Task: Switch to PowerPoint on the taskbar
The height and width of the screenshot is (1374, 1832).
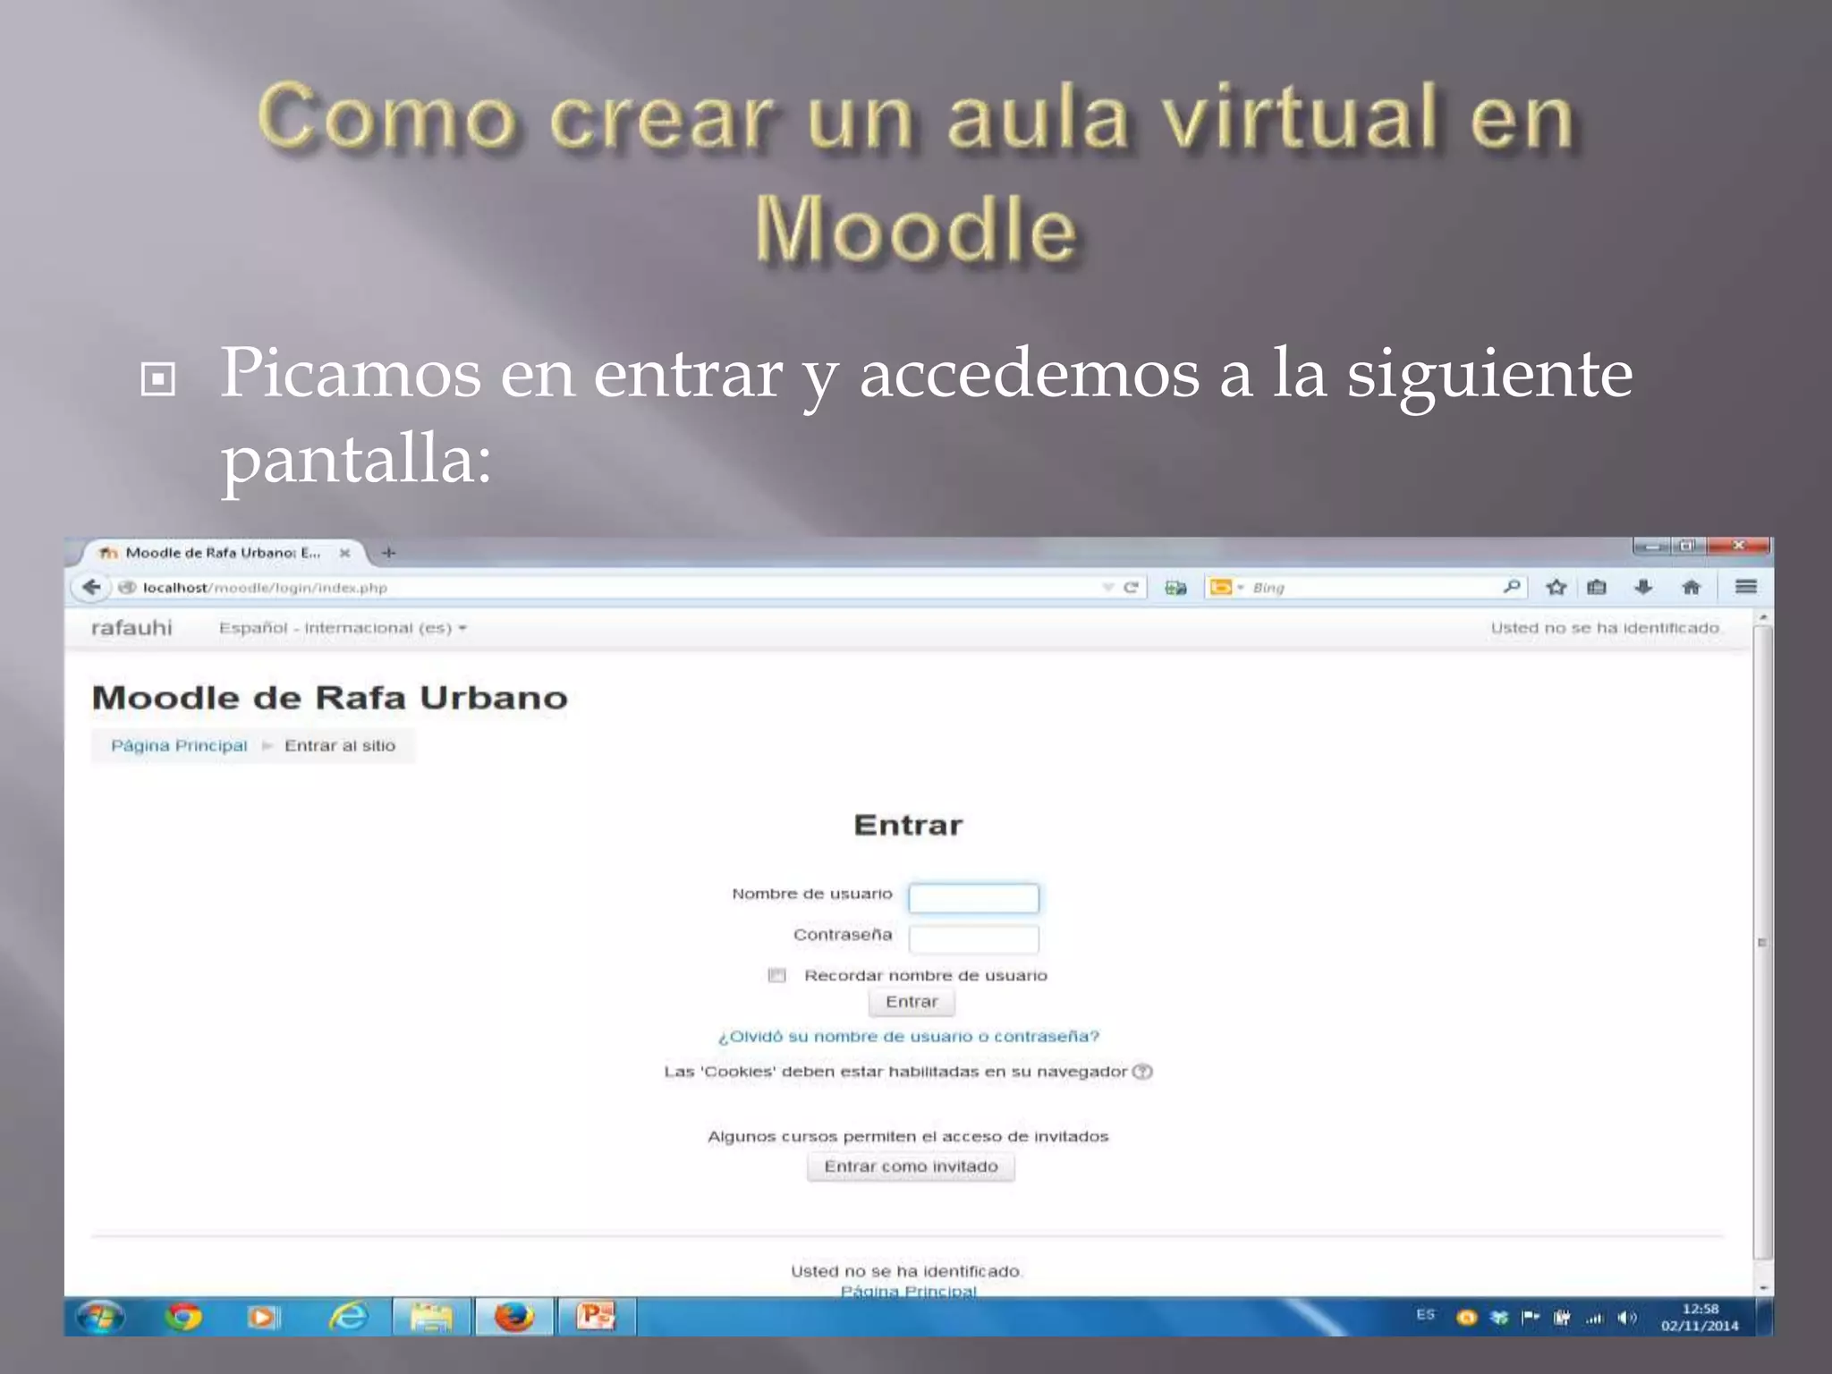Action: click(596, 1317)
